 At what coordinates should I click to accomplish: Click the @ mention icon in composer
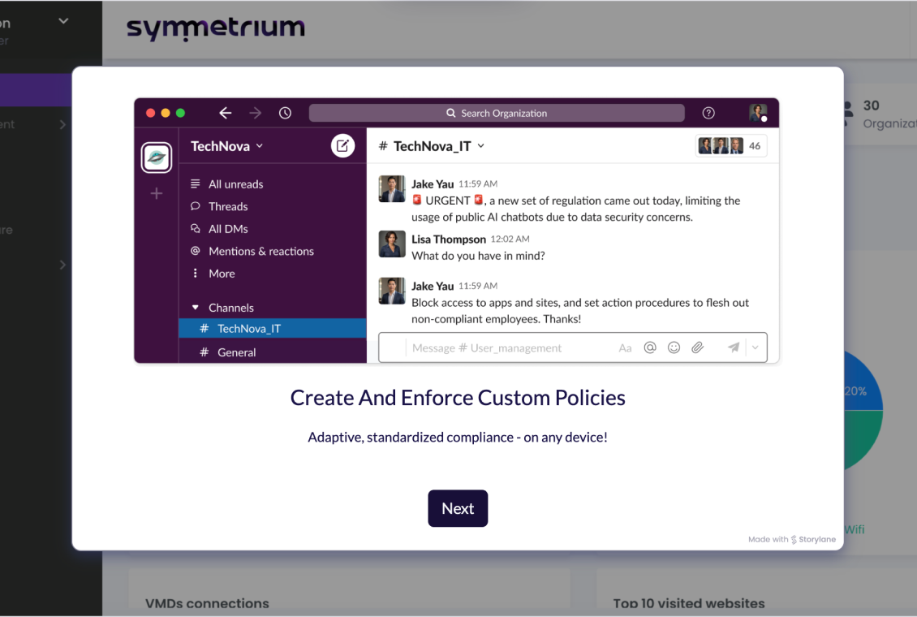tap(650, 348)
